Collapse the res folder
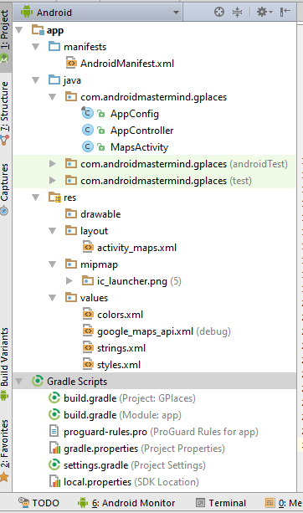The width and height of the screenshot is (303, 513). pyautogui.click(x=36, y=198)
